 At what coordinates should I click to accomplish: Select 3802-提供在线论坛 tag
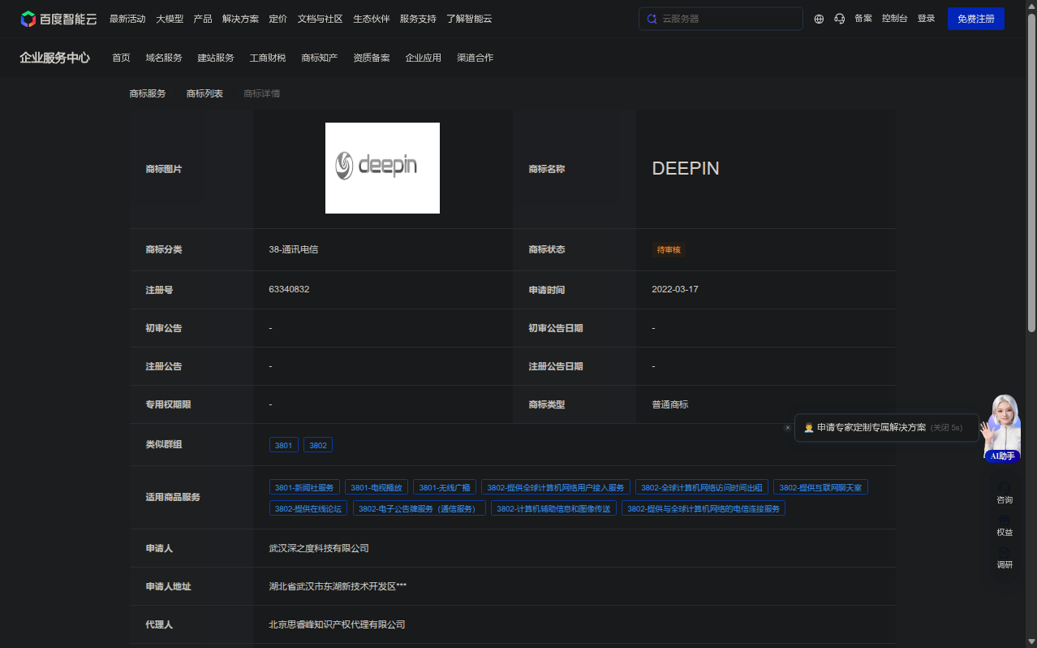[x=308, y=508]
